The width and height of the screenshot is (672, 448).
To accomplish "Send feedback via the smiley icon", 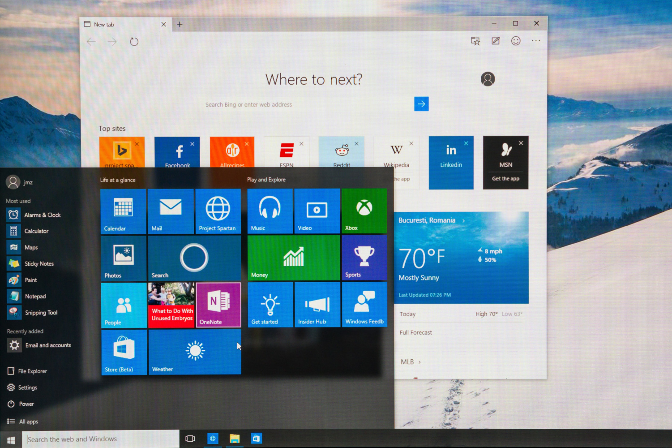I will (515, 41).
